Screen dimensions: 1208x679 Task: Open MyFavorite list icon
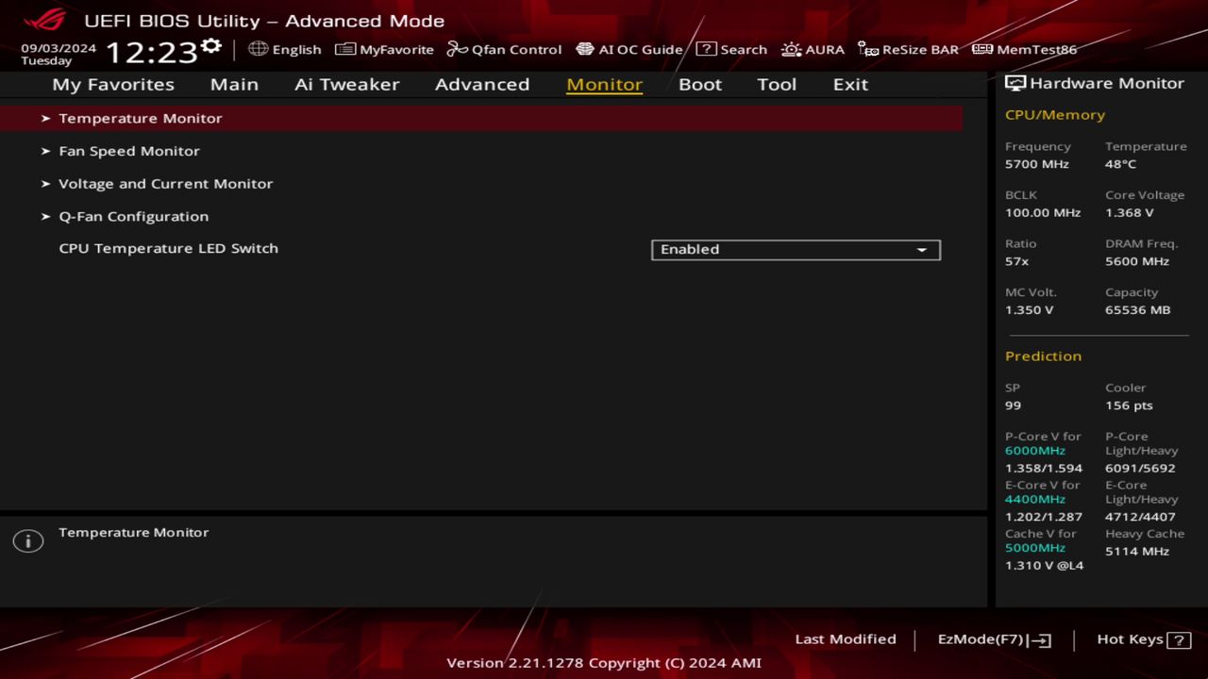345,49
